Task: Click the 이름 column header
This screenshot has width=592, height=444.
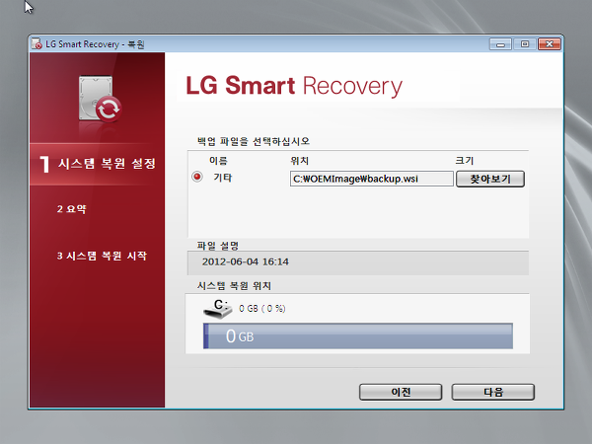Action: (x=218, y=161)
